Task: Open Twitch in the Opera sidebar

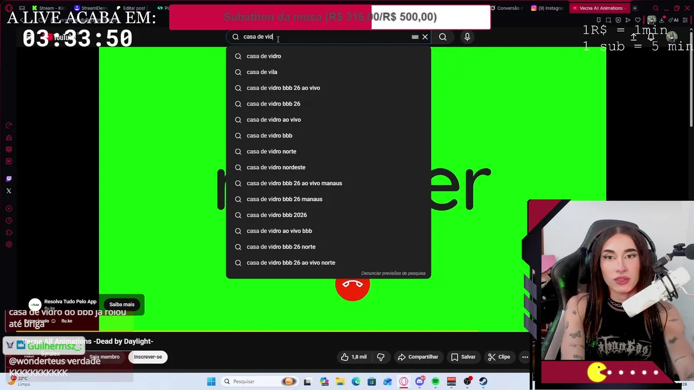Action: point(9,179)
